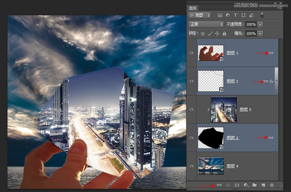Lock image pixels brush icon
Screen dimensions: 291x192
[210, 34]
